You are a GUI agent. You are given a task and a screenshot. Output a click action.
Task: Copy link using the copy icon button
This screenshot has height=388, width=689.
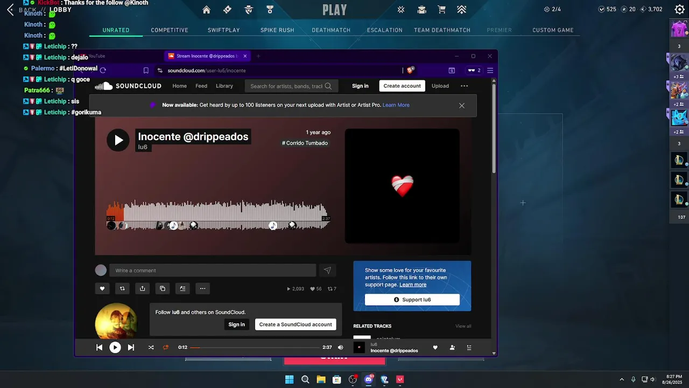163,288
